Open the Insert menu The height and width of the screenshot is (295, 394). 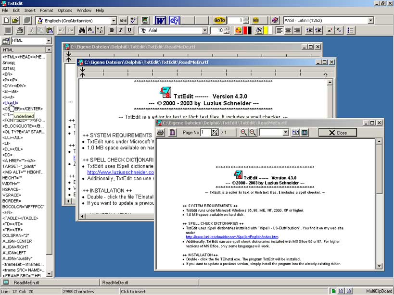point(30,11)
